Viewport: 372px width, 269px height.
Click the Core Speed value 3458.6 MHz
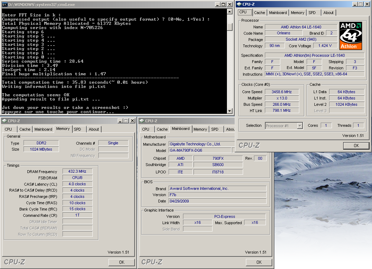(x=282, y=92)
